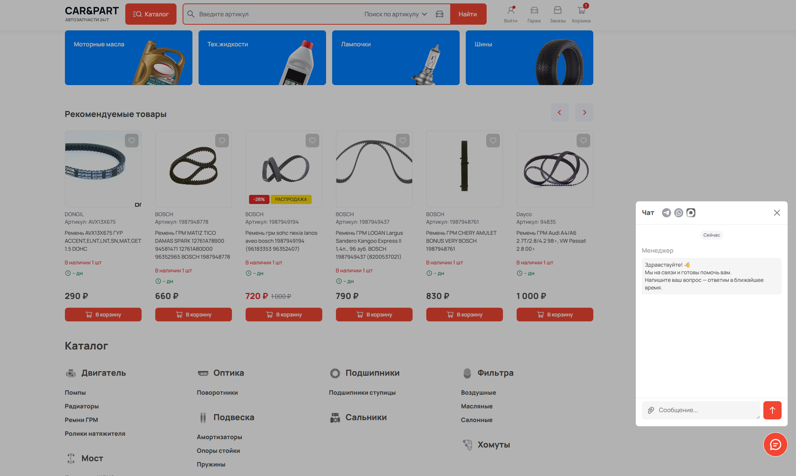Send chat message with red arrow button

coord(772,410)
